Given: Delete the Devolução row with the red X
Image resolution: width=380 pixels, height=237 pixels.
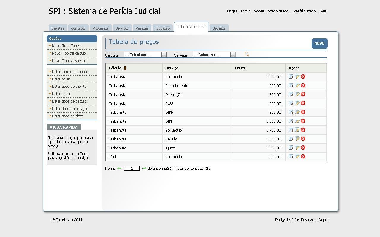Looking at the screenshot, I should [x=303, y=94].
